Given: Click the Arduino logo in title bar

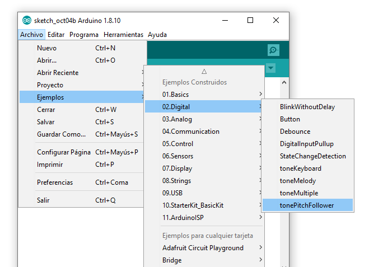Looking at the screenshot, I should pyautogui.click(x=26, y=21).
